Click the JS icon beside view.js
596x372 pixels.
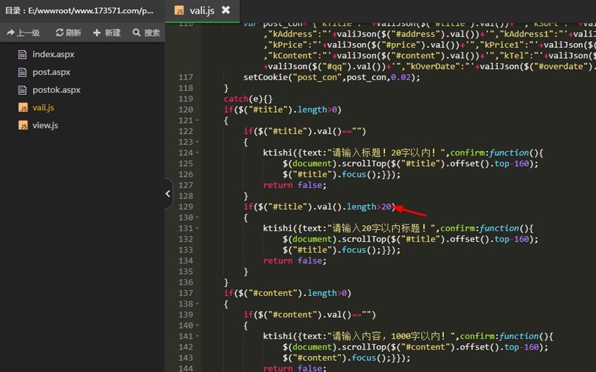[23, 125]
